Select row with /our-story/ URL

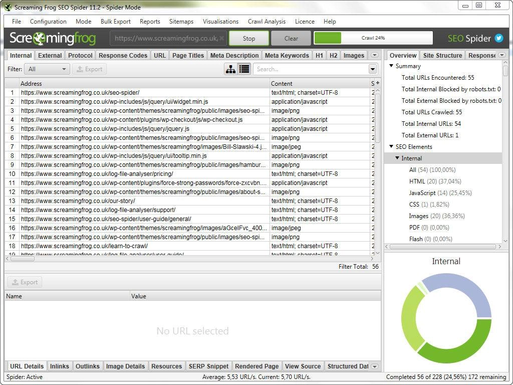coord(190,201)
